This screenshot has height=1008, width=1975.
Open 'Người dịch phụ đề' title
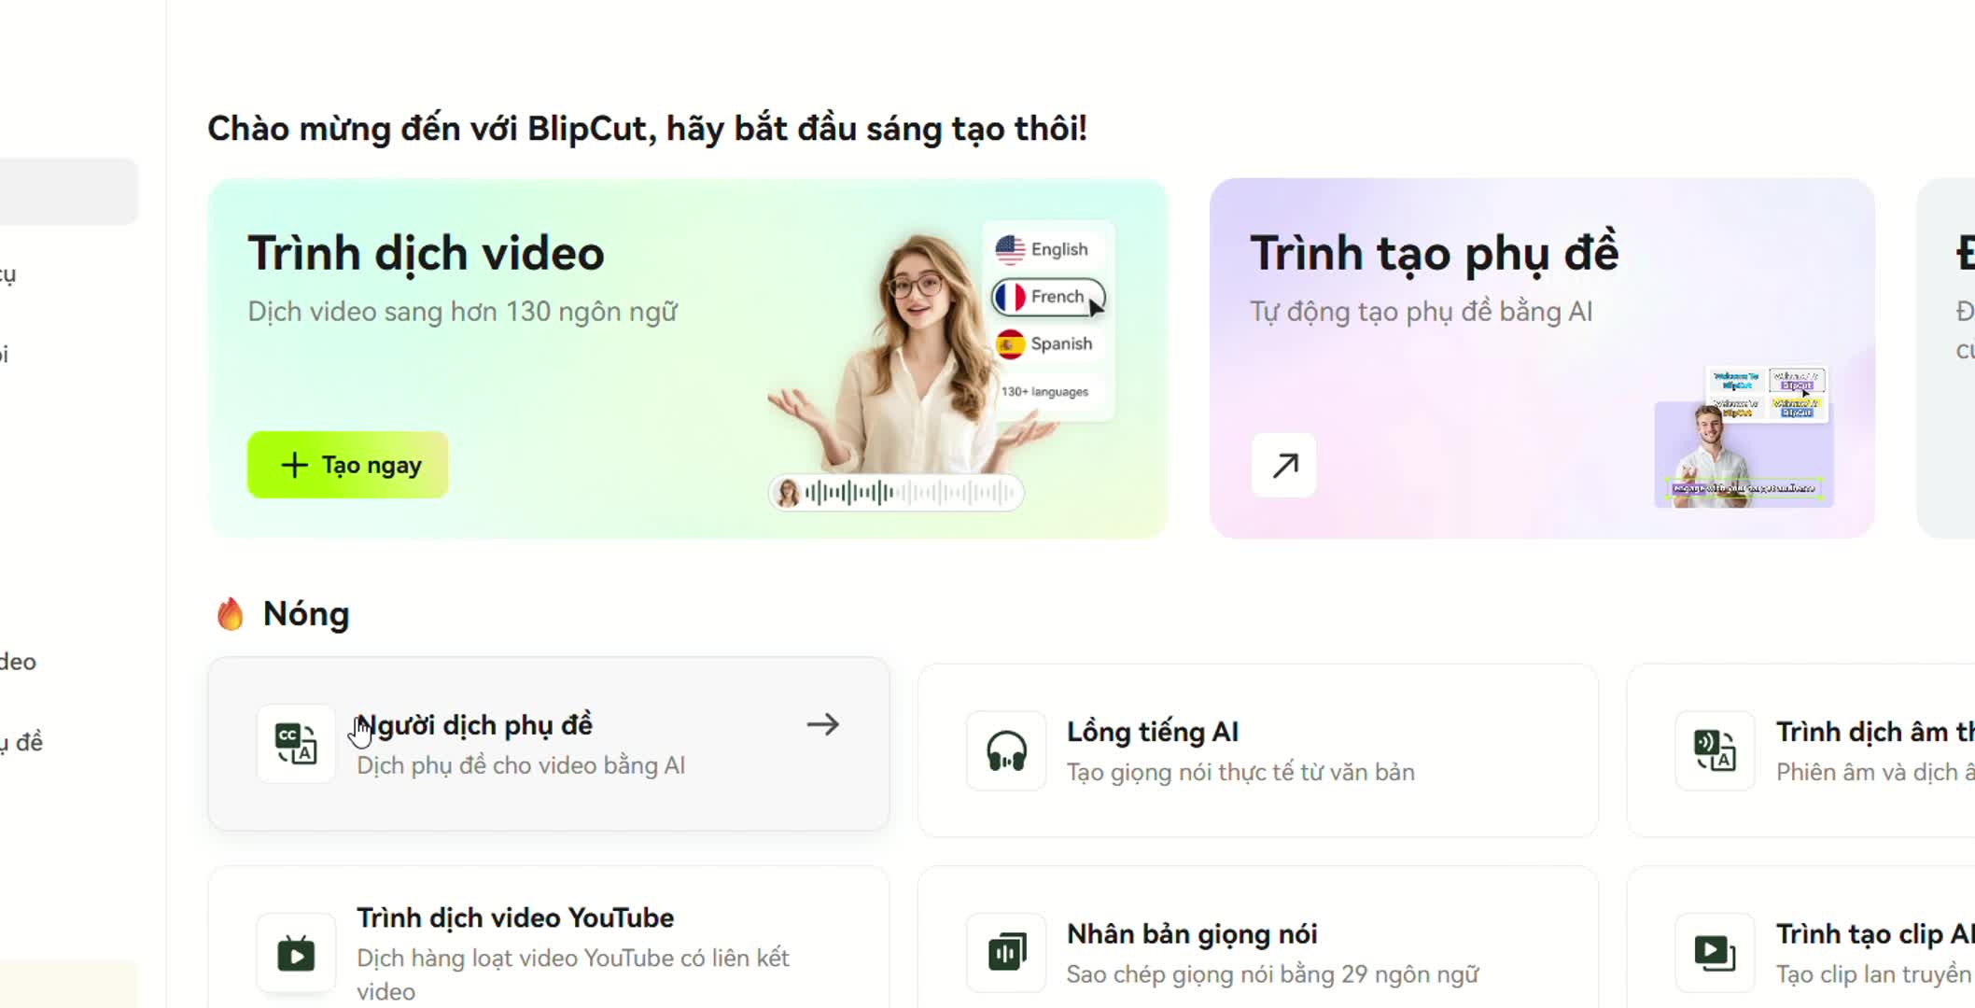point(475,725)
